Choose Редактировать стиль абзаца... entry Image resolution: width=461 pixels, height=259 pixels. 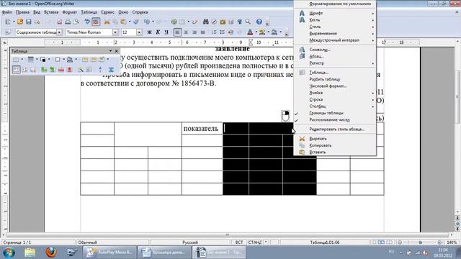pyautogui.click(x=335, y=129)
